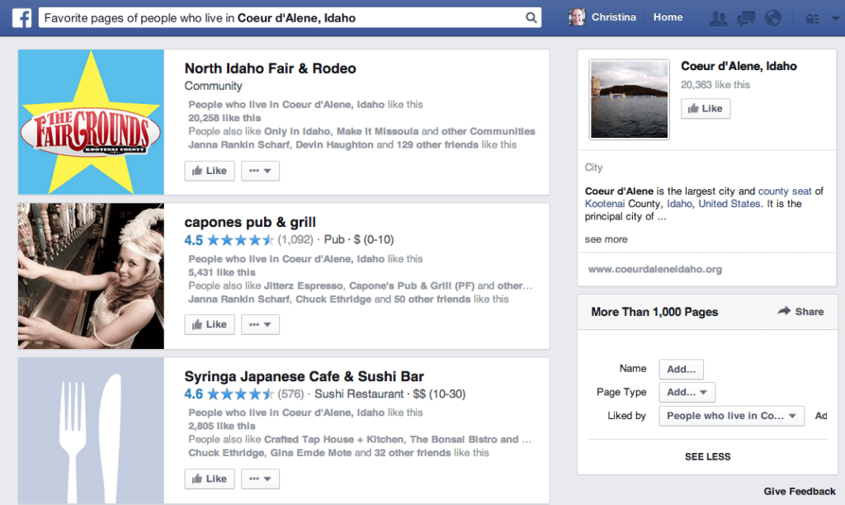
Task: Click the Facebook logo in top left corner
Action: click(21, 17)
